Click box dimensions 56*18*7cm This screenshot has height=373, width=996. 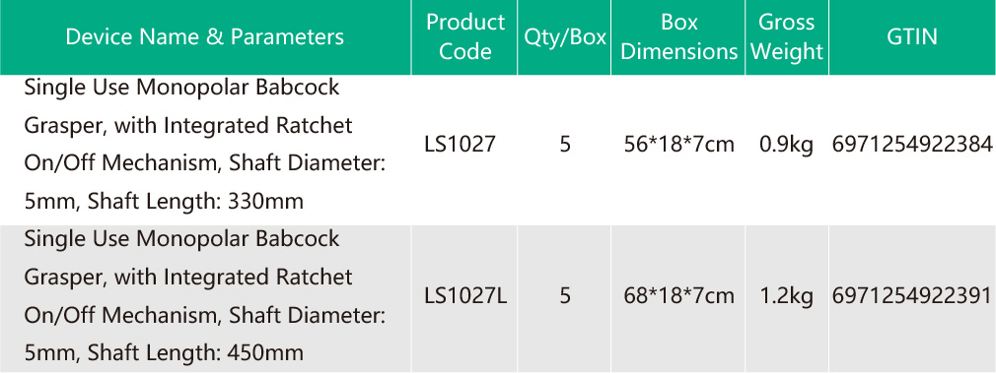pyautogui.click(x=679, y=146)
